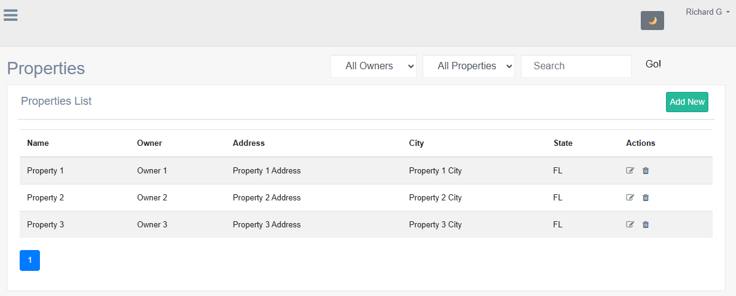Viewport: 736px width, 296px height.
Task: Click the Owner column header
Action: click(149, 143)
